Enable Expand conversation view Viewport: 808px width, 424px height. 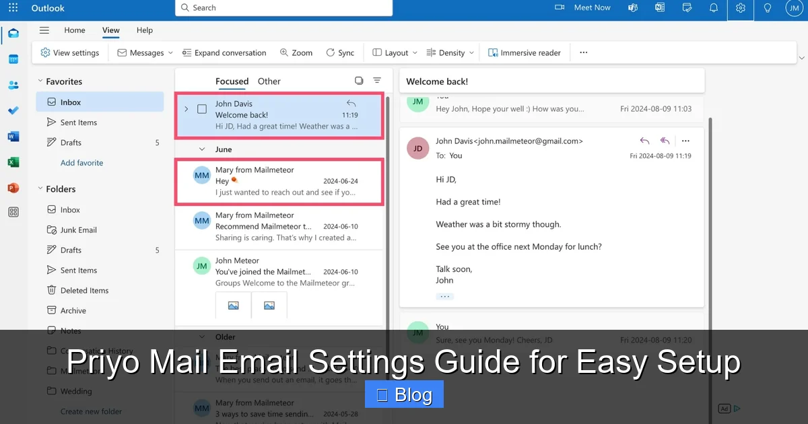pyautogui.click(x=224, y=52)
